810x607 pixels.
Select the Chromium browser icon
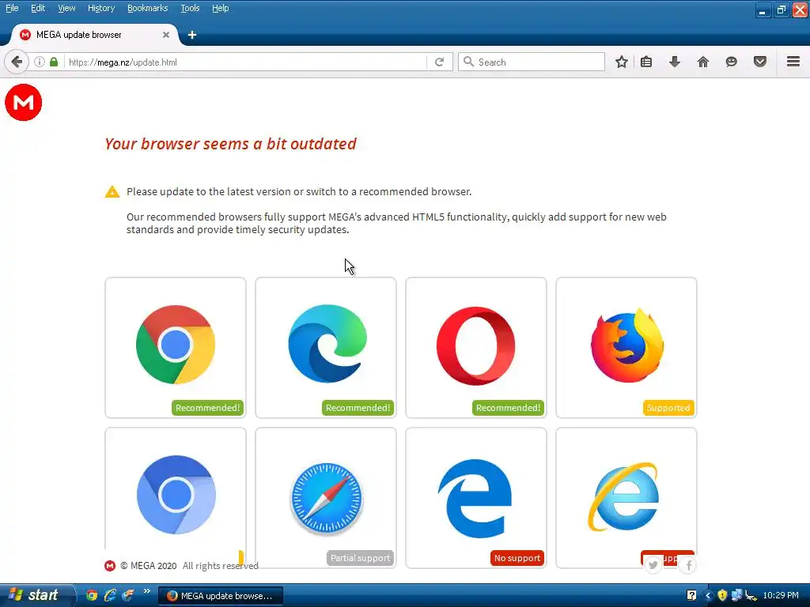coord(176,495)
